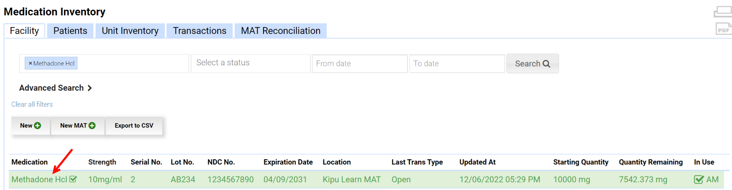The image size is (732, 190).
Task: Open the Methadone Hcl medication link
Action: [39, 179]
